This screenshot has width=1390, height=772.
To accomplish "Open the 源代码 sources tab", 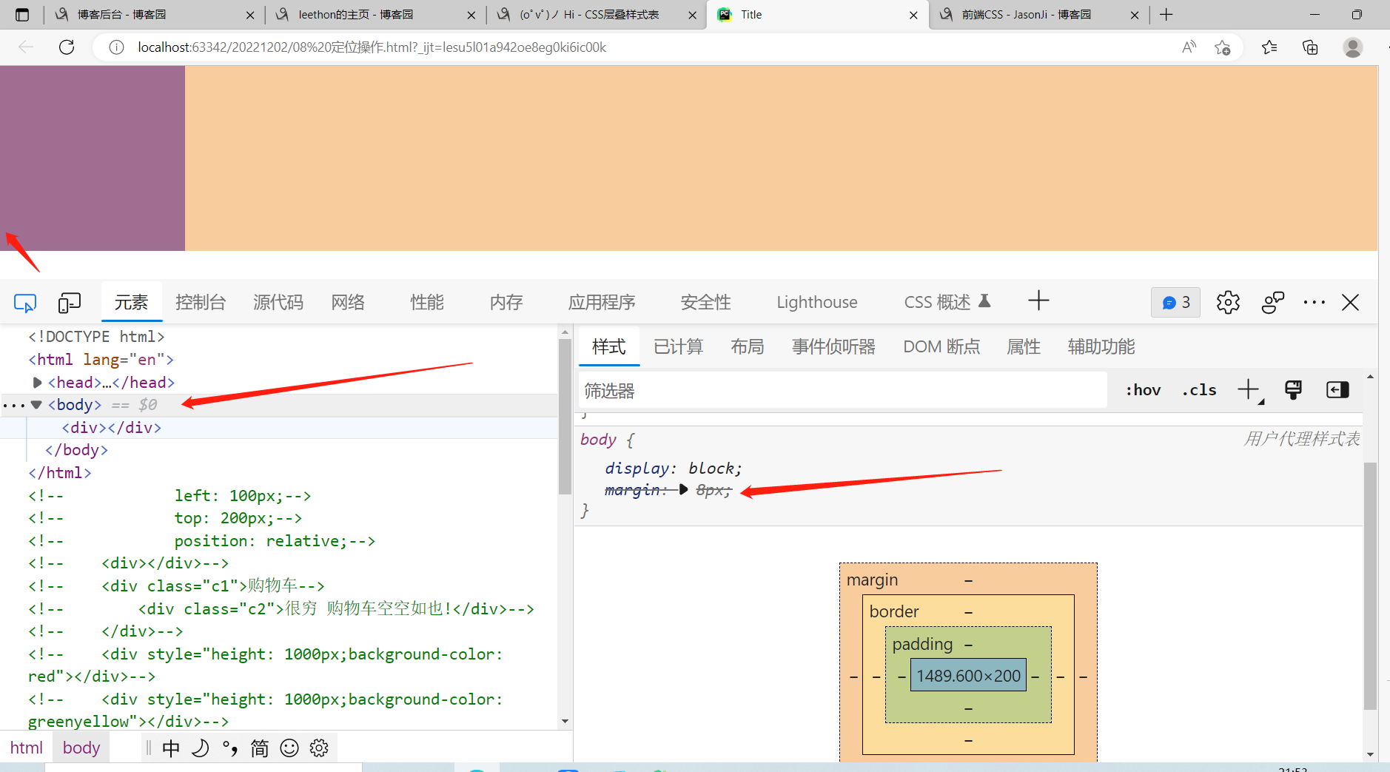I will (x=278, y=302).
